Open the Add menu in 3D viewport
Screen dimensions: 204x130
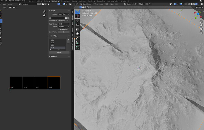tap(106, 4)
